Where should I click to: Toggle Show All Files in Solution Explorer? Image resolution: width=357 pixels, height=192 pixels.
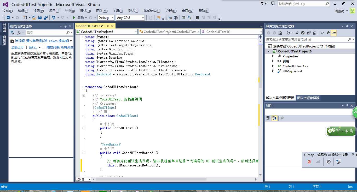[x=314, y=33]
